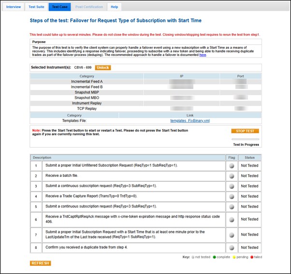
Task: Open the Interview tab
Action: [x=14, y=7]
